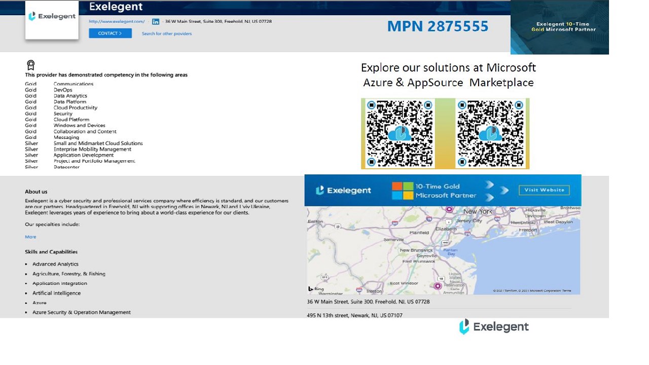Click the Exelegent logo at bottom
649x365 pixels.
pos(494,327)
